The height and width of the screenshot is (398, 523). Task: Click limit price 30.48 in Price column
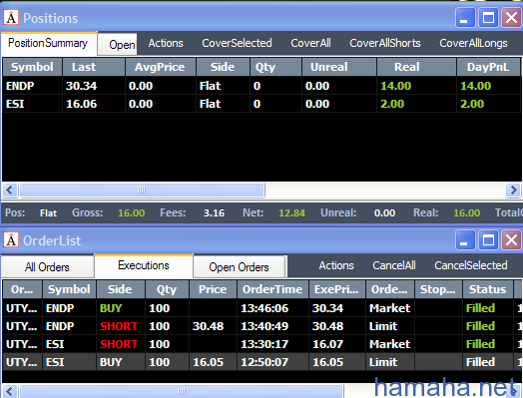tap(208, 326)
